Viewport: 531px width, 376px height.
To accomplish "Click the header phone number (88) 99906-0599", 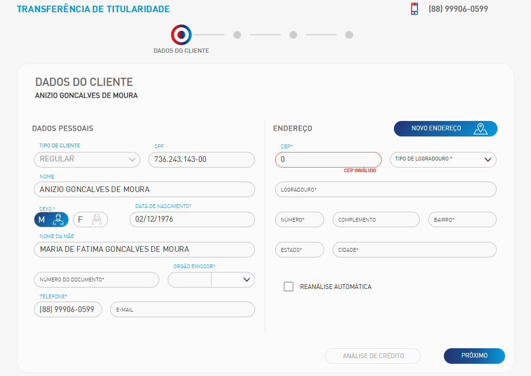I will (458, 9).
